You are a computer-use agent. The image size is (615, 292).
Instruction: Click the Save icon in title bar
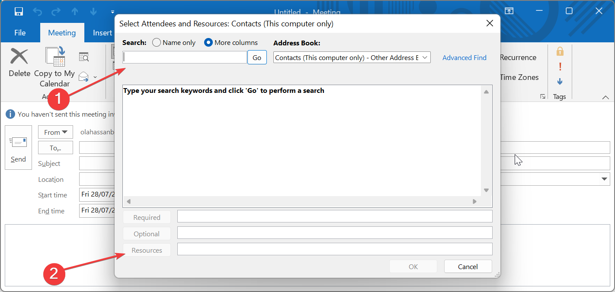point(19,12)
